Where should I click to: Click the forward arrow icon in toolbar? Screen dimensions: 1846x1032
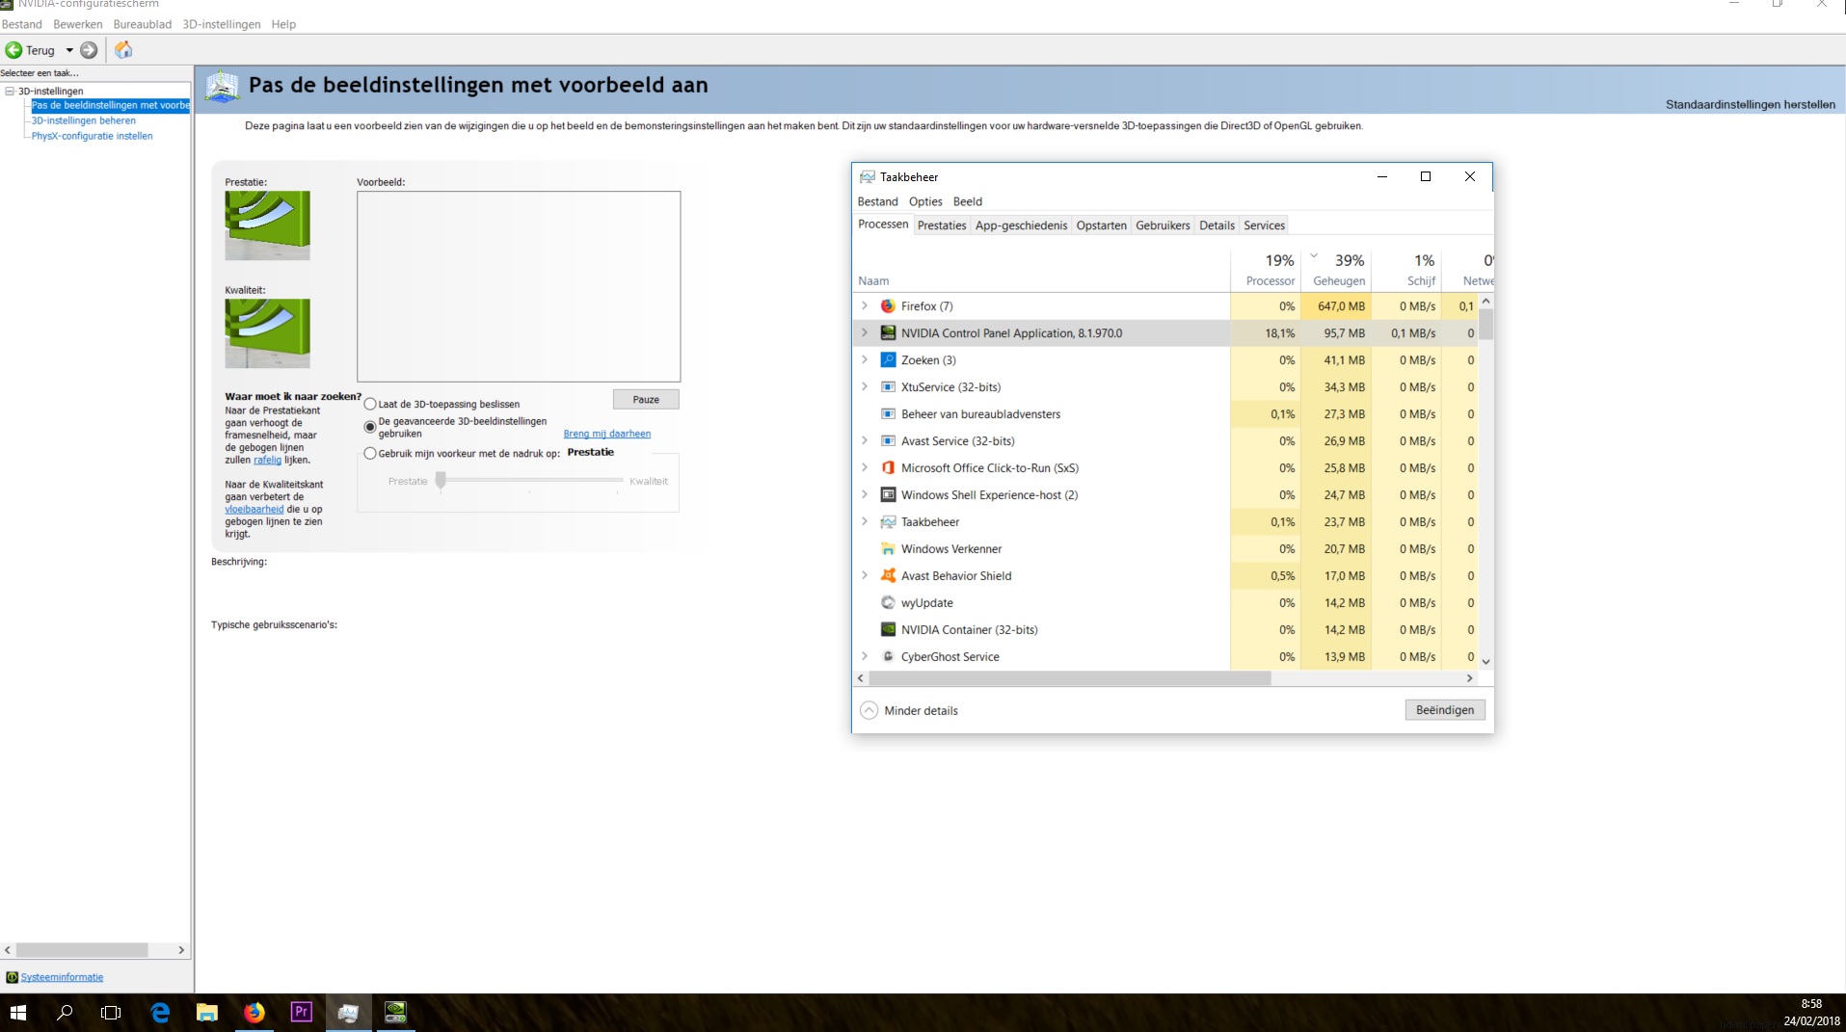(x=89, y=50)
